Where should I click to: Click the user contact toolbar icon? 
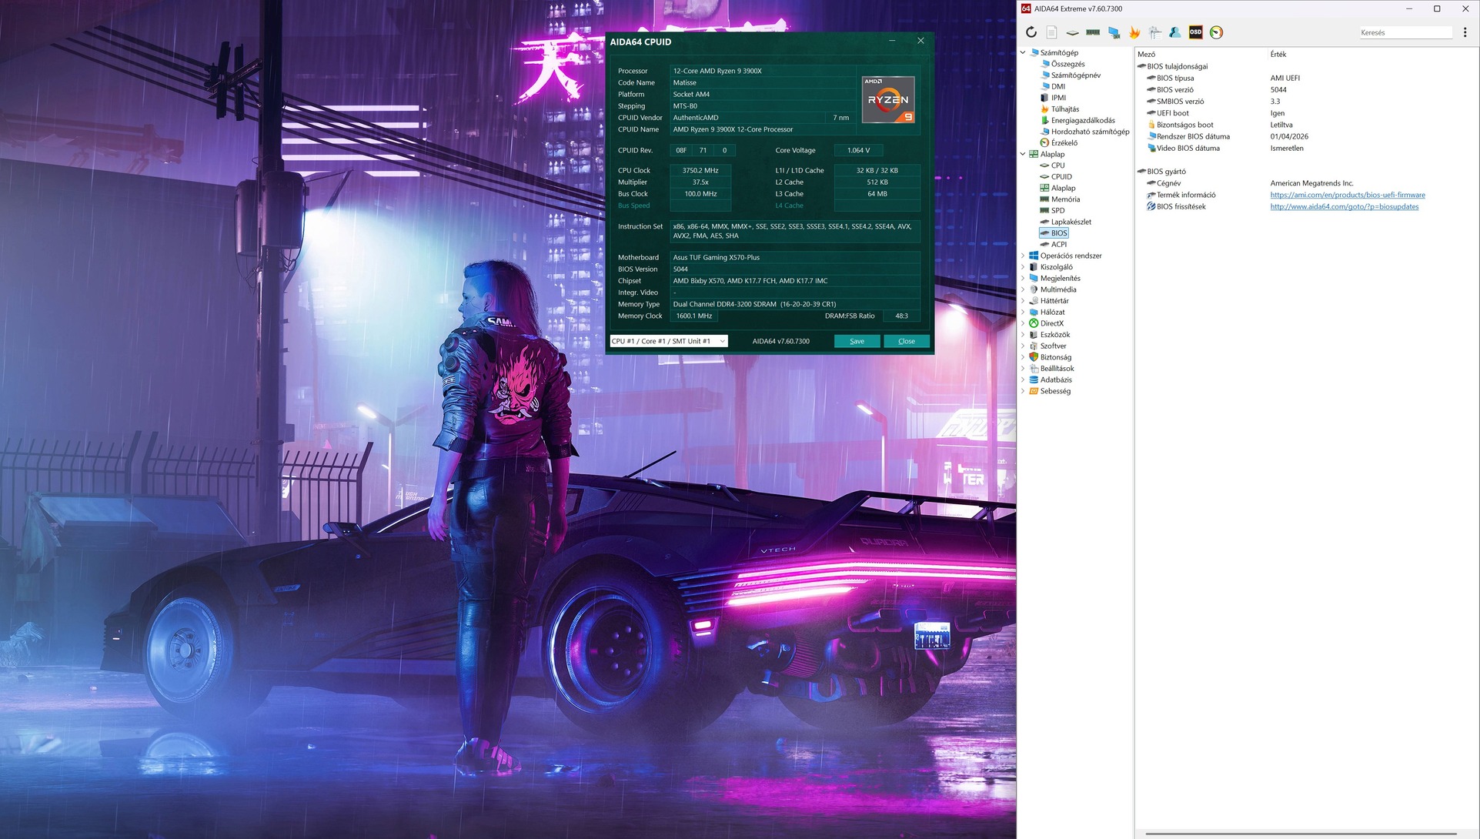1175,32
